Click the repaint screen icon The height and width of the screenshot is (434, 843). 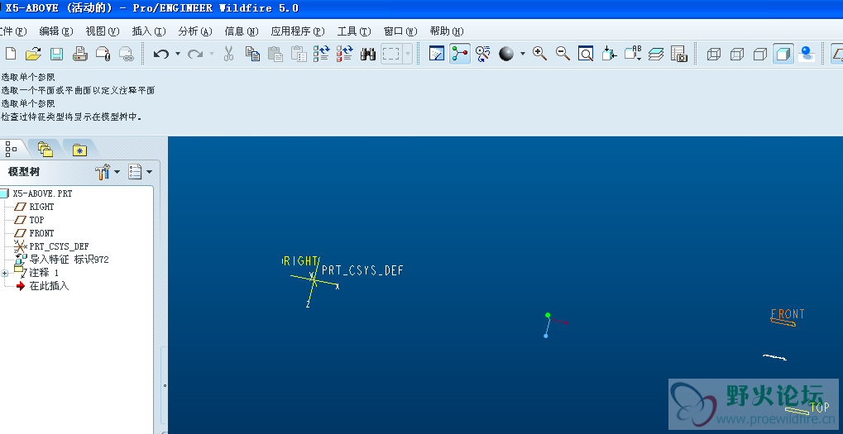pyautogui.click(x=437, y=54)
